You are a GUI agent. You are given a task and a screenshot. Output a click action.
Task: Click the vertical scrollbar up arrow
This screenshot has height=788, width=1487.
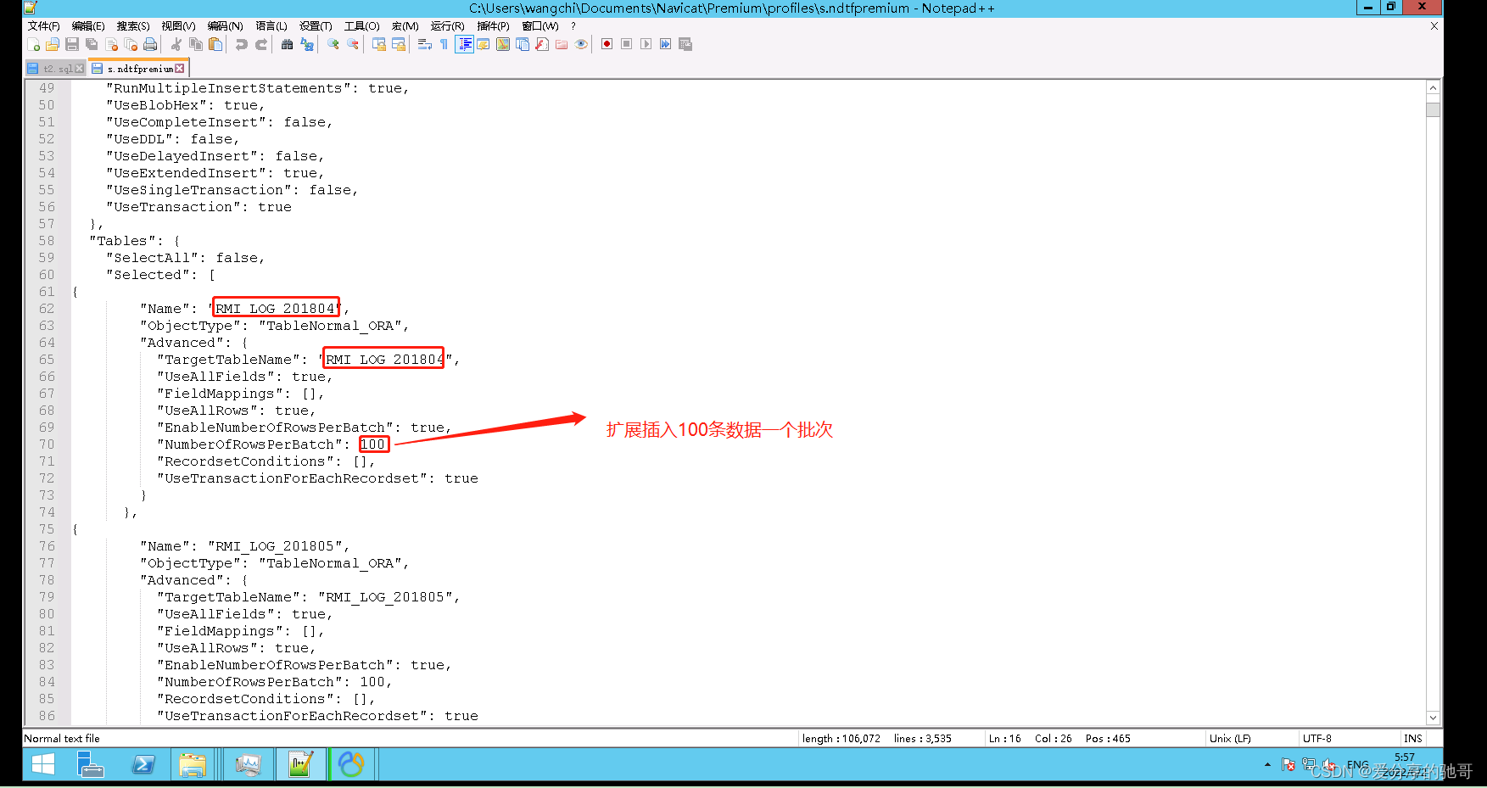tap(1433, 87)
